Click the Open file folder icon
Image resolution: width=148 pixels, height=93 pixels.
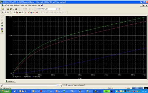(8, 9)
